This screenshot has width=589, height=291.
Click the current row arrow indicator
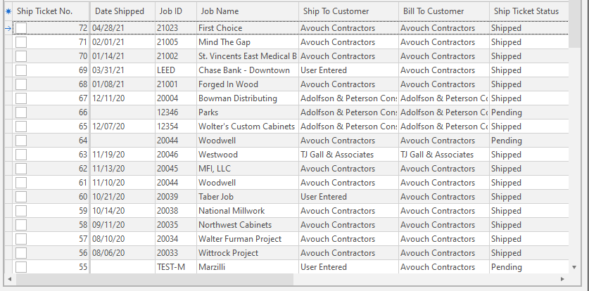coord(8,28)
